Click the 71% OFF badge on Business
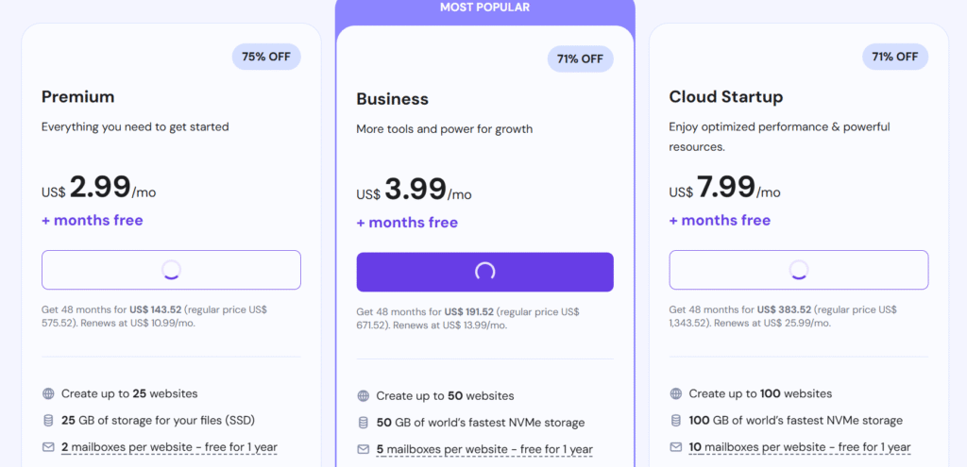This screenshot has width=967, height=467. [580, 58]
